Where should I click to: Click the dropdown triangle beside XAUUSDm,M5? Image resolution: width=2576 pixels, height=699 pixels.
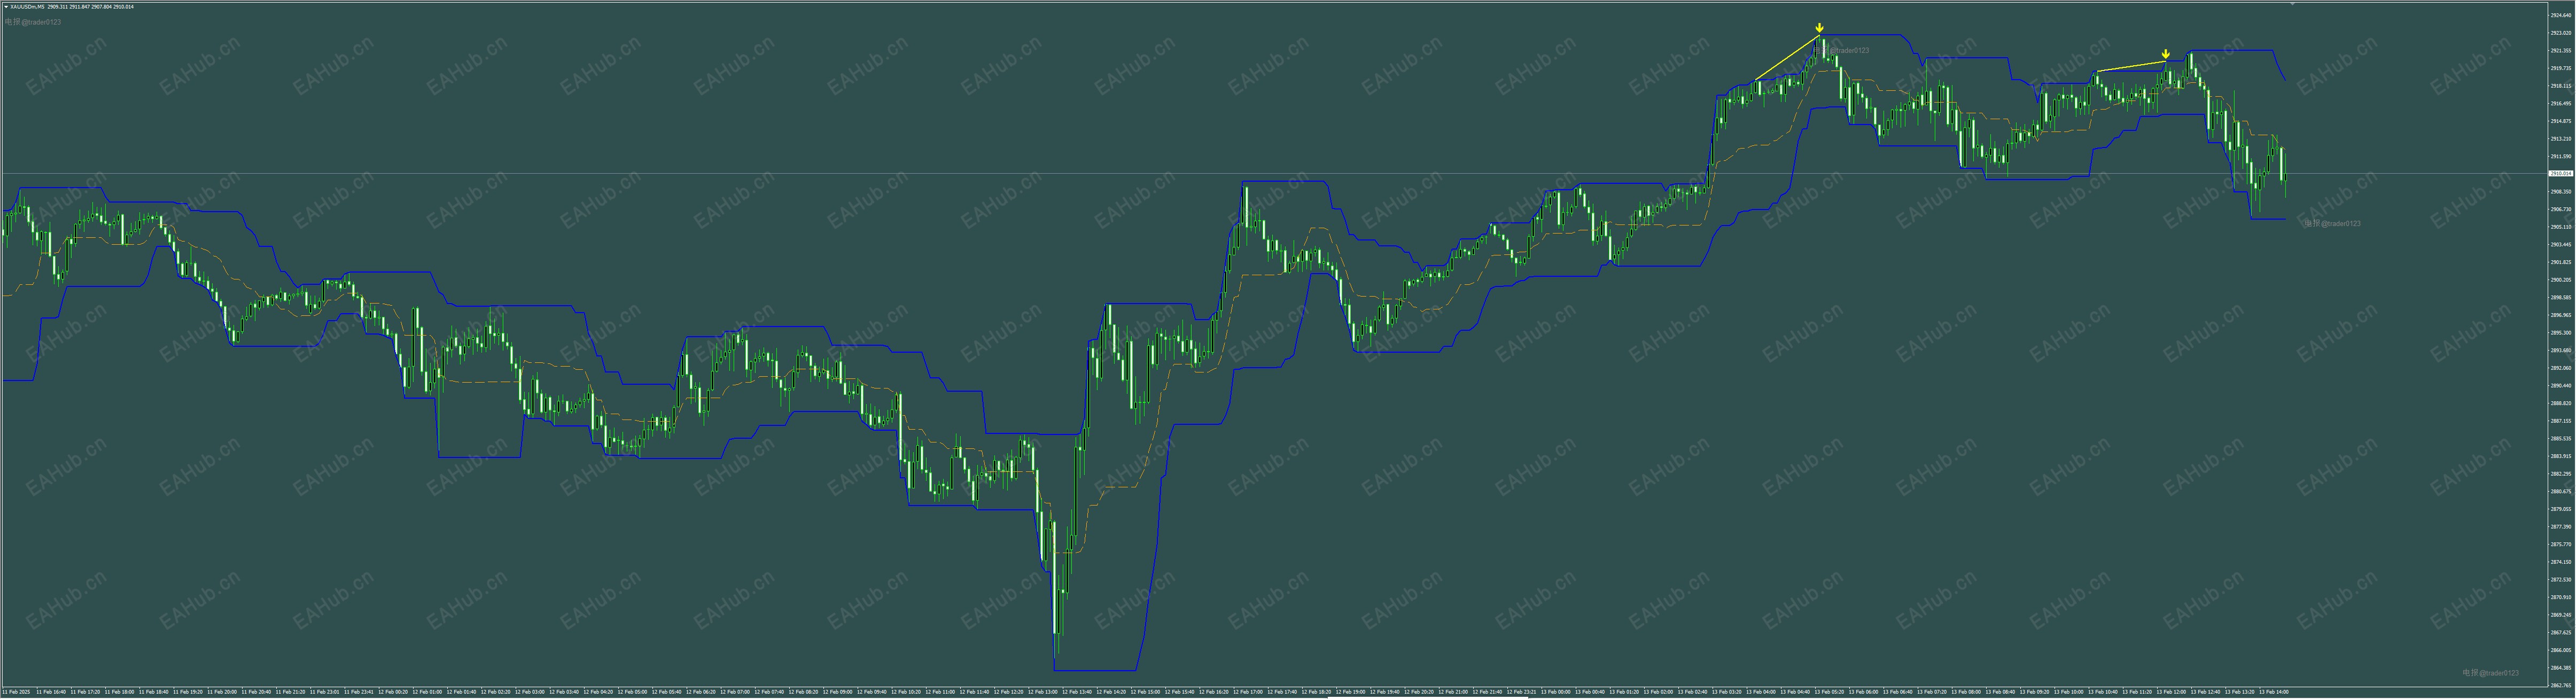[x=5, y=6]
